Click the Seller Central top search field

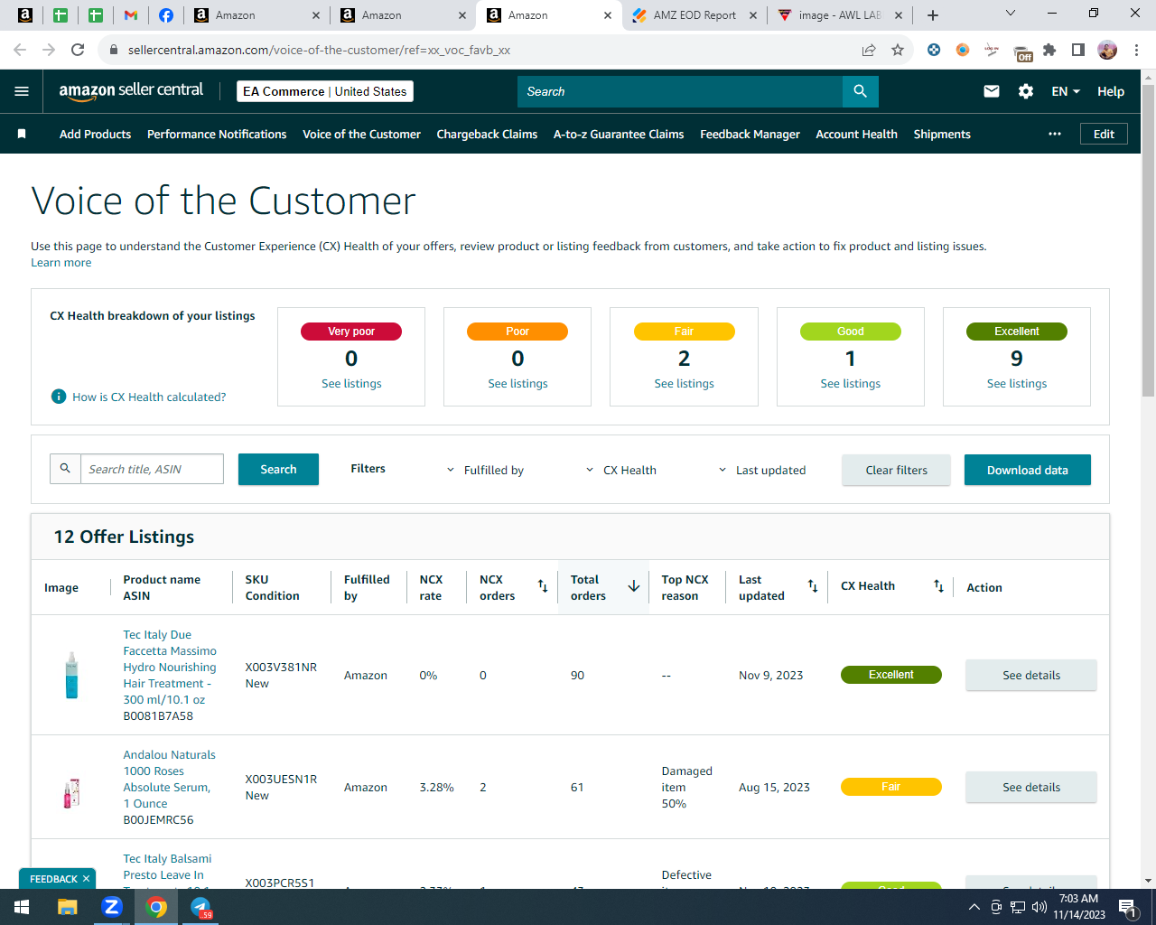[680, 91]
